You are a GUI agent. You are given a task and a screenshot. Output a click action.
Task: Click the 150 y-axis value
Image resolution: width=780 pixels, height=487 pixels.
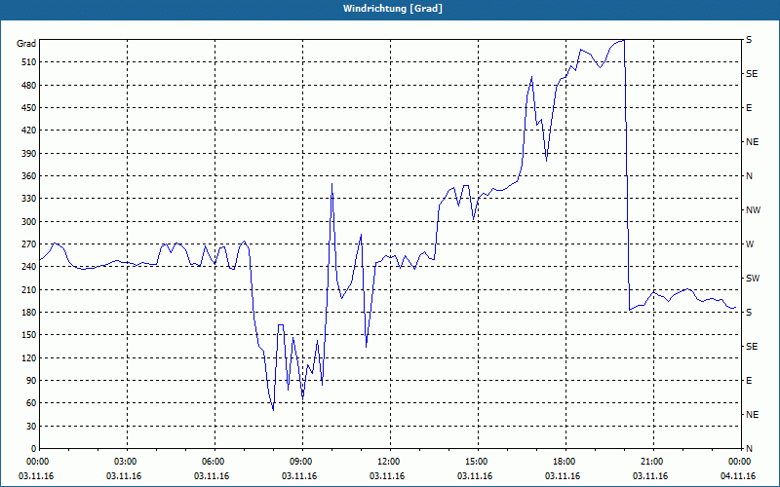29,335
